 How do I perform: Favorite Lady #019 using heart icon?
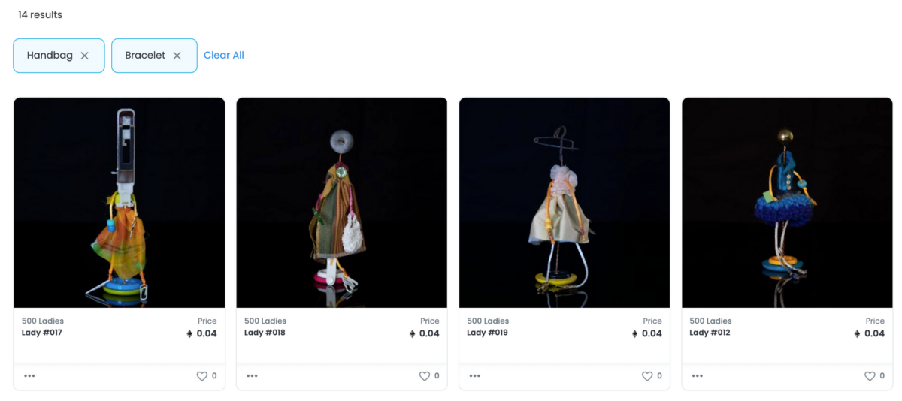[x=647, y=376]
